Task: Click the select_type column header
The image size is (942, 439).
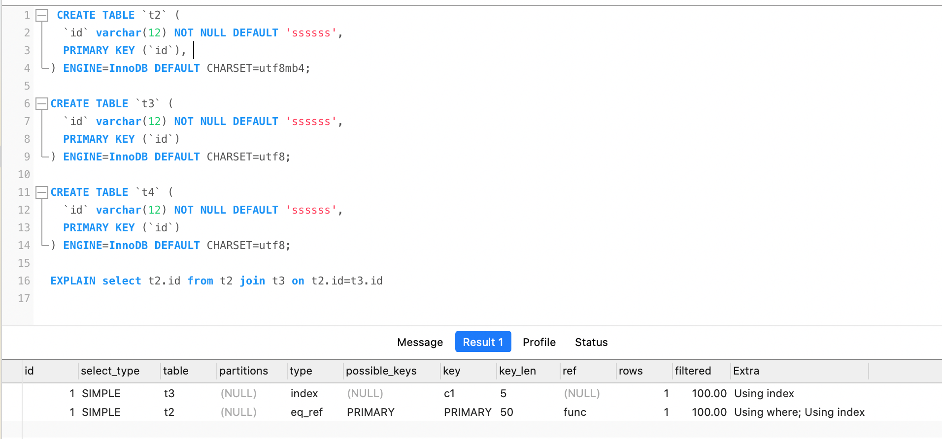Action: tap(110, 371)
